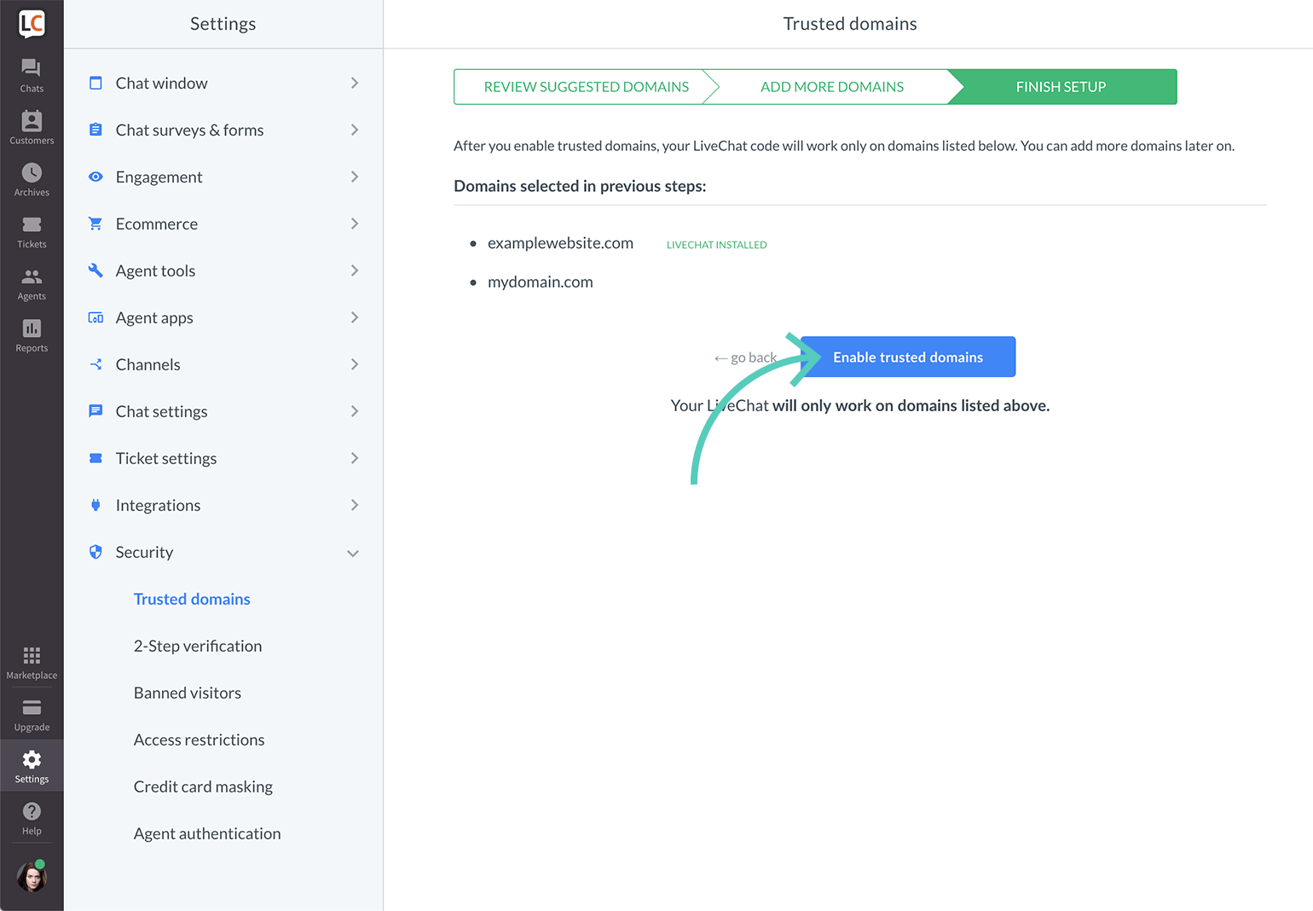Open Archives from the sidebar
This screenshot has height=911, width=1313.
(32, 180)
